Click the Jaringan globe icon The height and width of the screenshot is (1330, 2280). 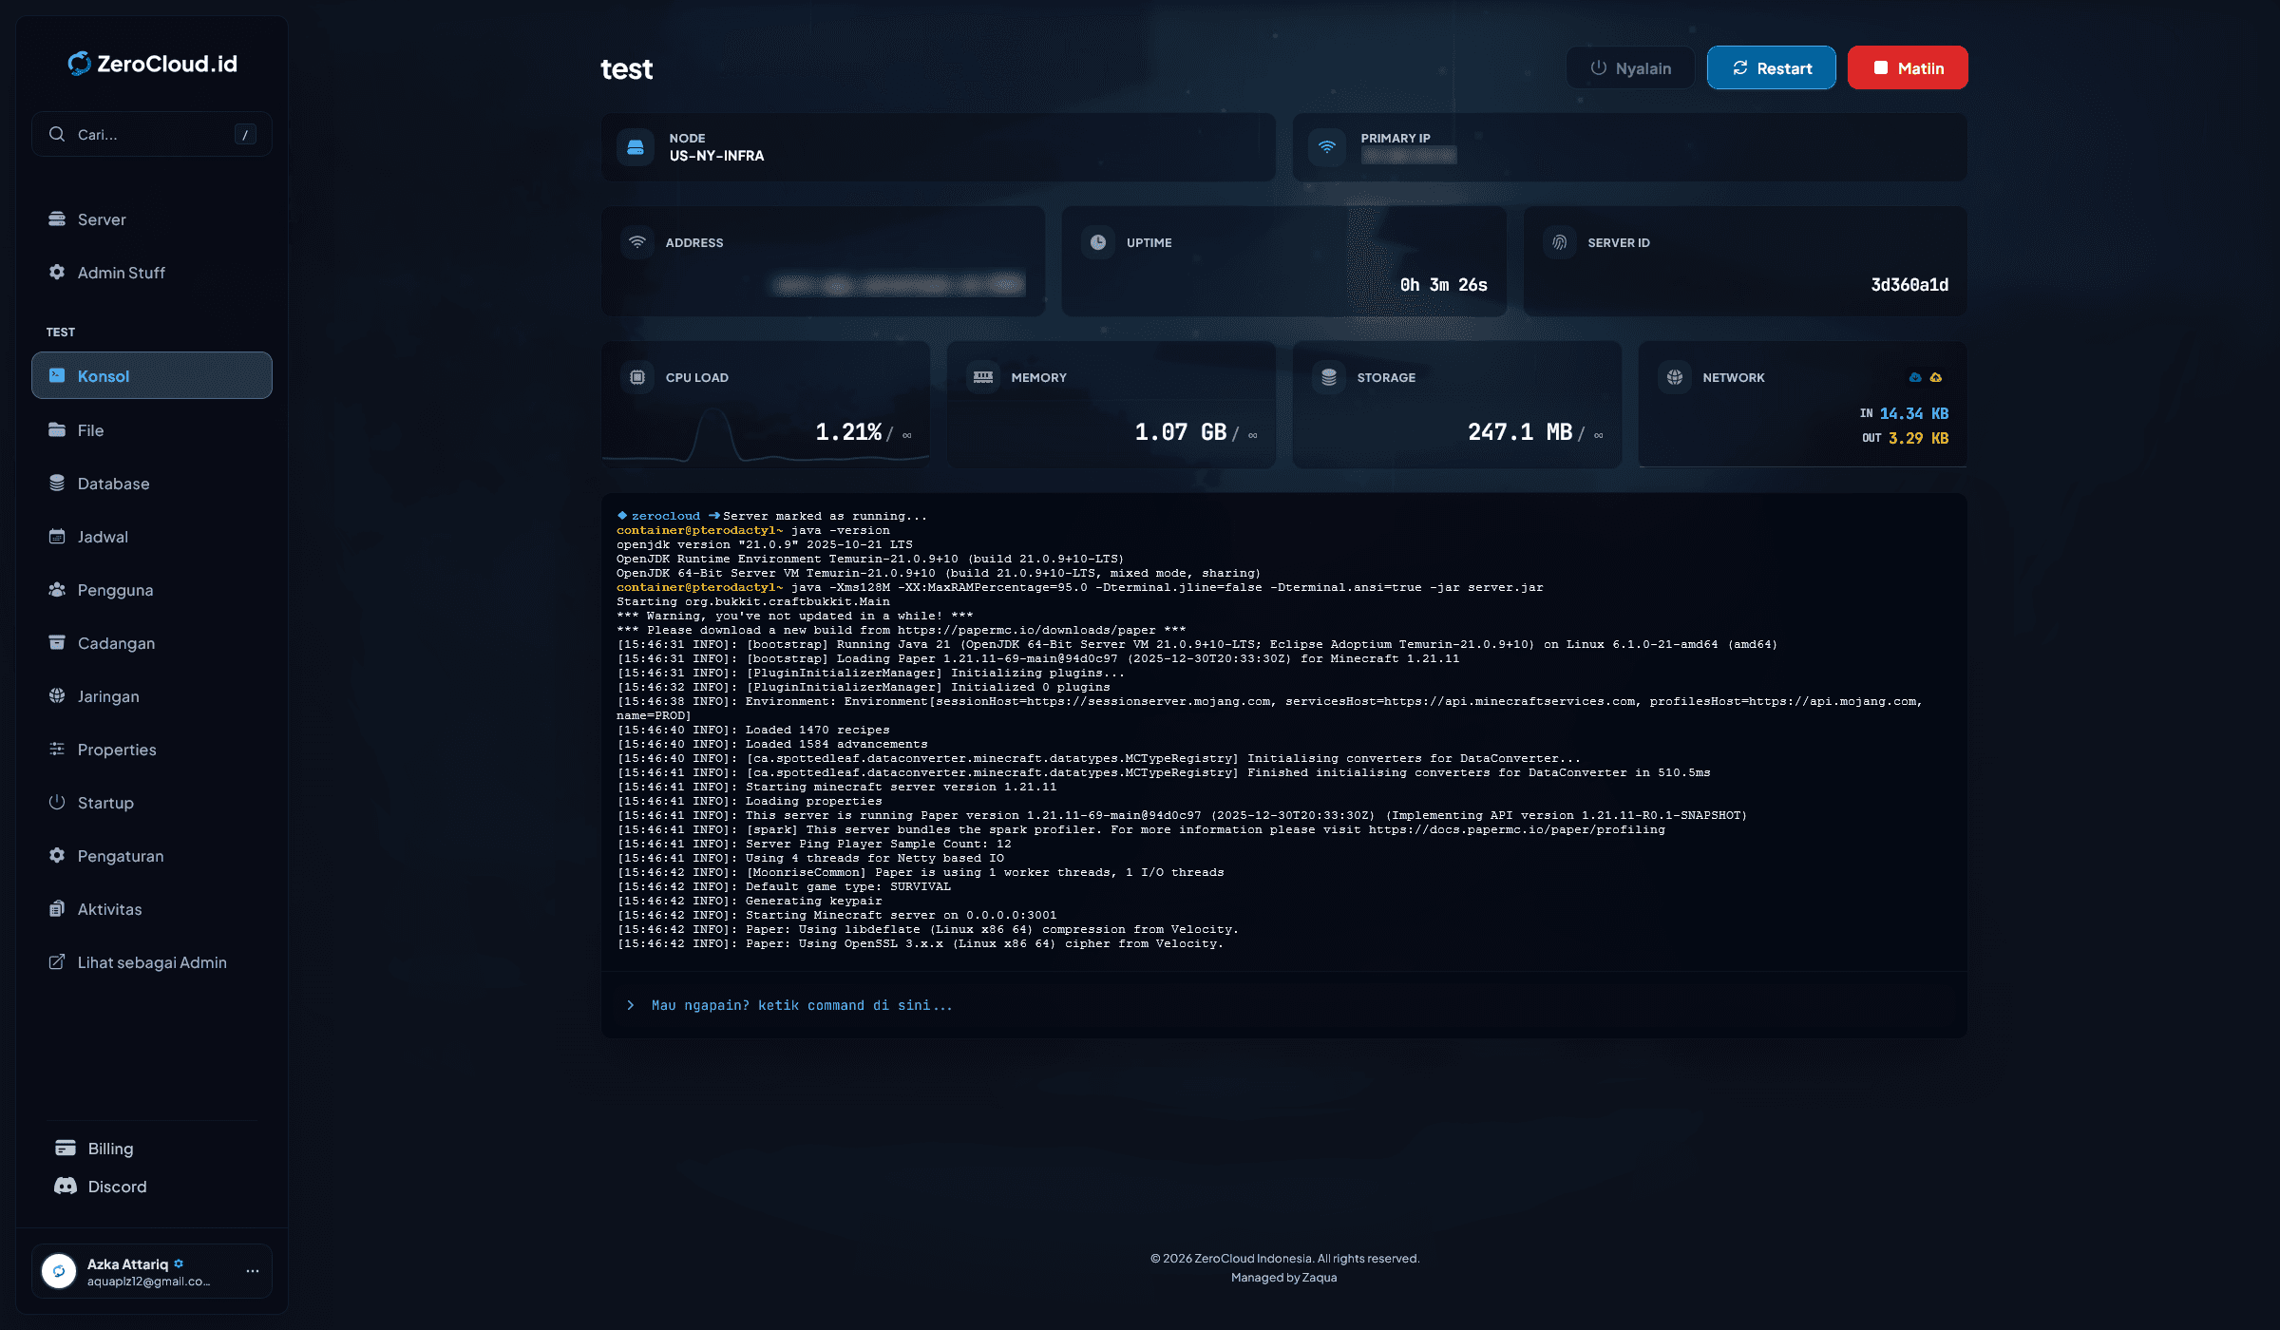(57, 695)
